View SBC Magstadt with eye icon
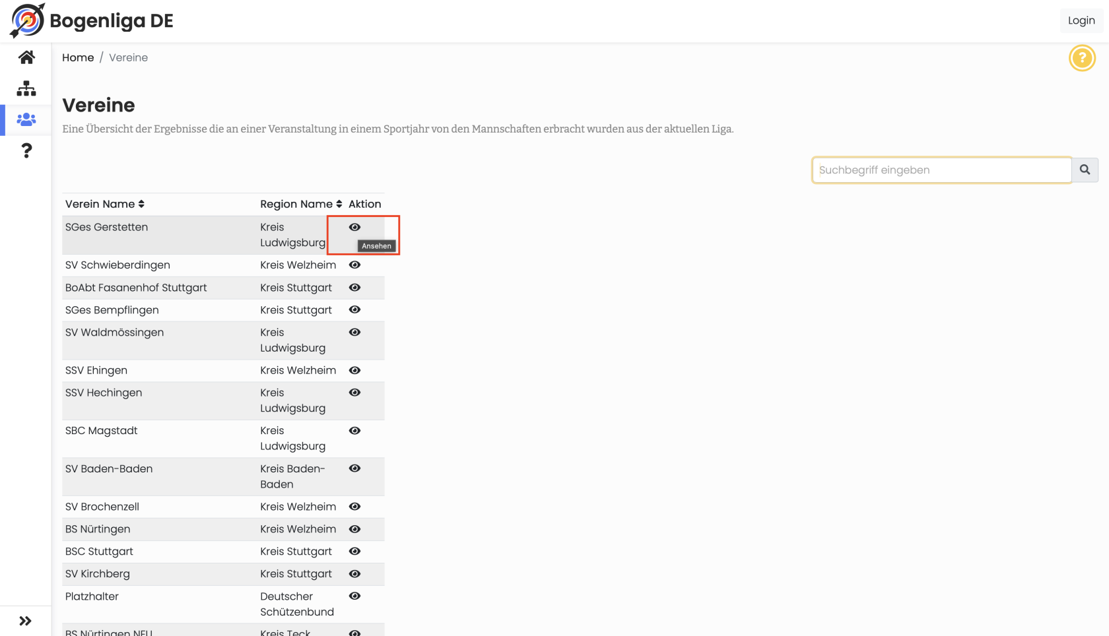1109x636 pixels. tap(354, 430)
